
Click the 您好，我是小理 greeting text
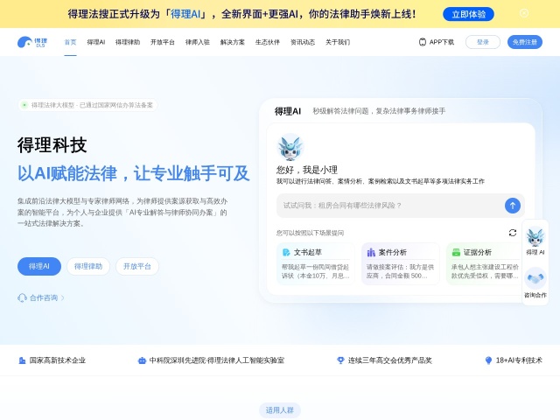[307, 170]
